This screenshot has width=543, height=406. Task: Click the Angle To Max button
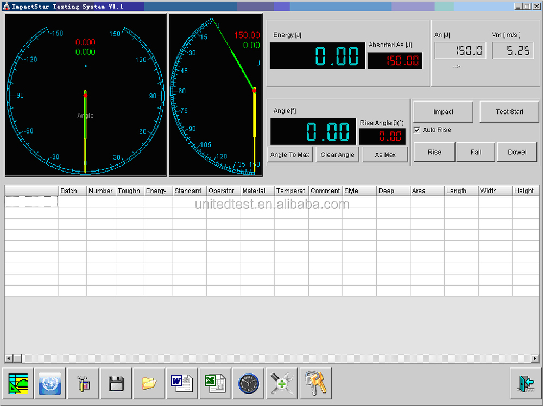pos(290,155)
